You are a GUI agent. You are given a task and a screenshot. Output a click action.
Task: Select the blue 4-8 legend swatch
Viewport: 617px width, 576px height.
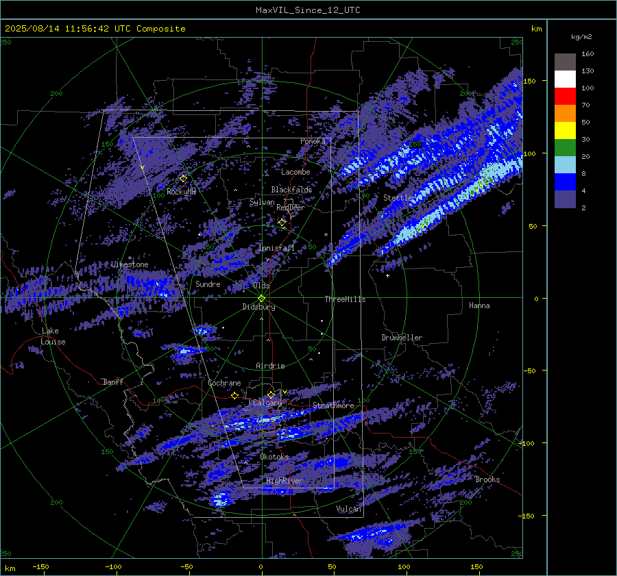[565, 181]
